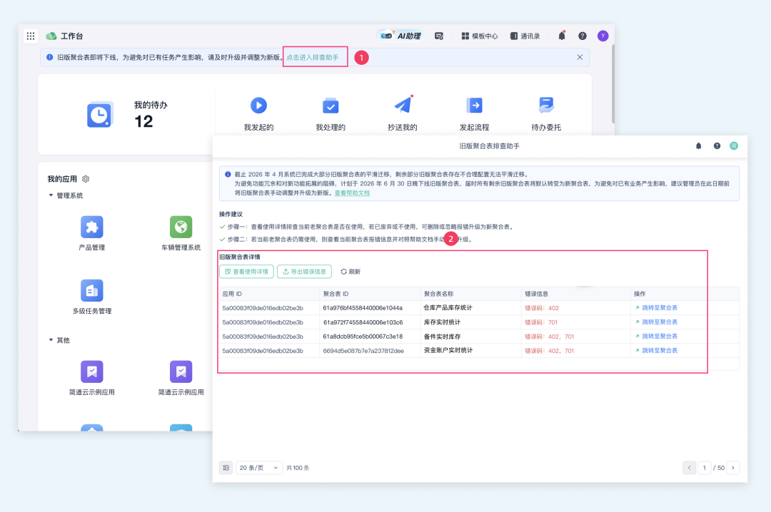The width and height of the screenshot is (771, 512).
Task: Open 模板中心 template center
Action: [480, 36]
